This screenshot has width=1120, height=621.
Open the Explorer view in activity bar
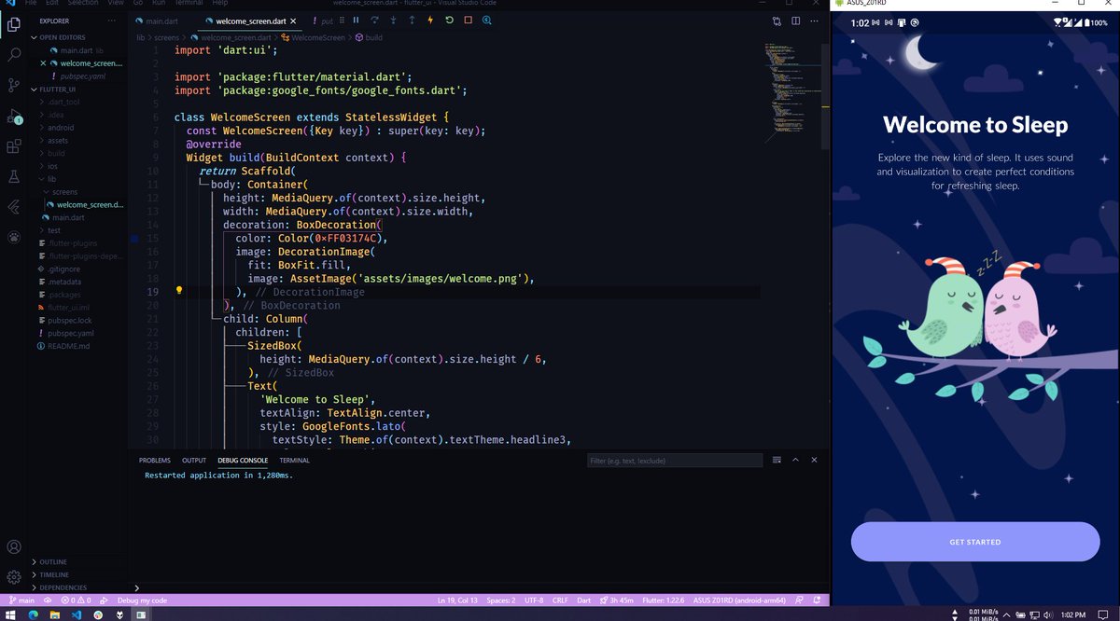click(x=14, y=24)
